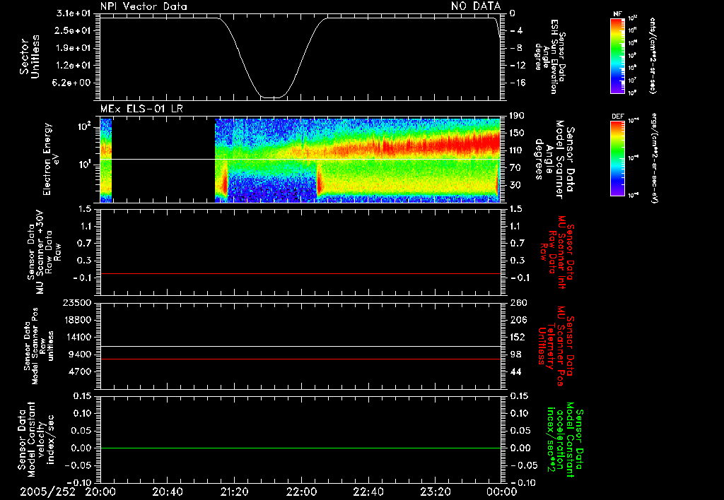Click the 3.1e+01 sector tick label
Image resolution: width=724 pixels, height=500 pixels.
point(74,13)
